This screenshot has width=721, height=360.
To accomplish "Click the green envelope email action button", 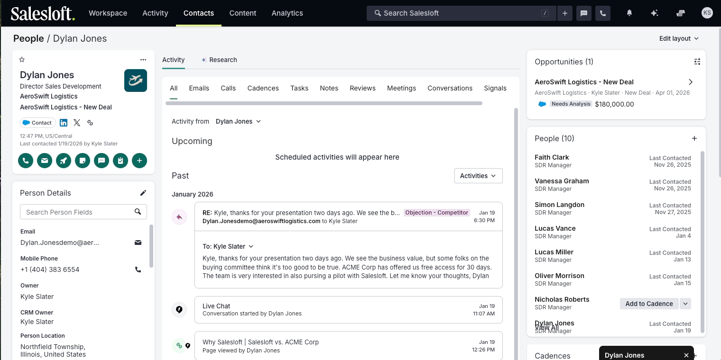I will click(x=45, y=161).
